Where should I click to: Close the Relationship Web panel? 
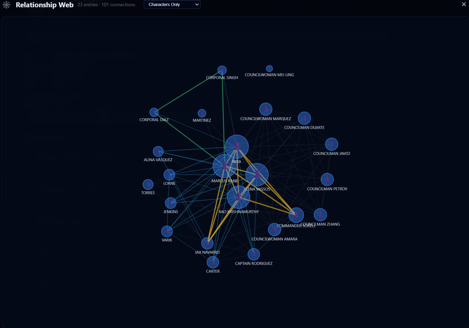coord(464,4)
